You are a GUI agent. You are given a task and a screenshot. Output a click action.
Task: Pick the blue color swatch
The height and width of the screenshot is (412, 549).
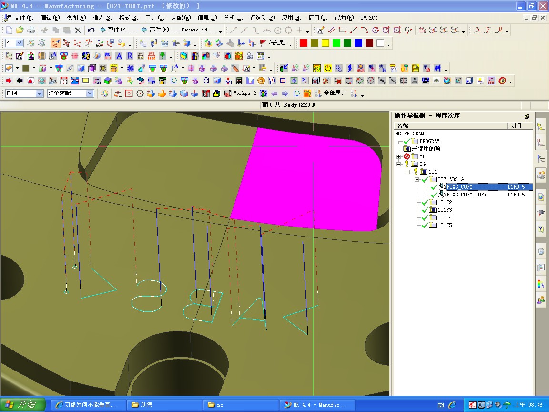(x=358, y=43)
